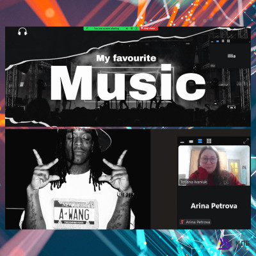The image size is (256, 256).
Task: Minimize video panel with dash icon above Tetiana's video
Action: 182,141
